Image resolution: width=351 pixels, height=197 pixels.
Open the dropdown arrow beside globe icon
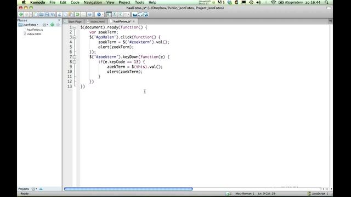[x=103, y=15]
